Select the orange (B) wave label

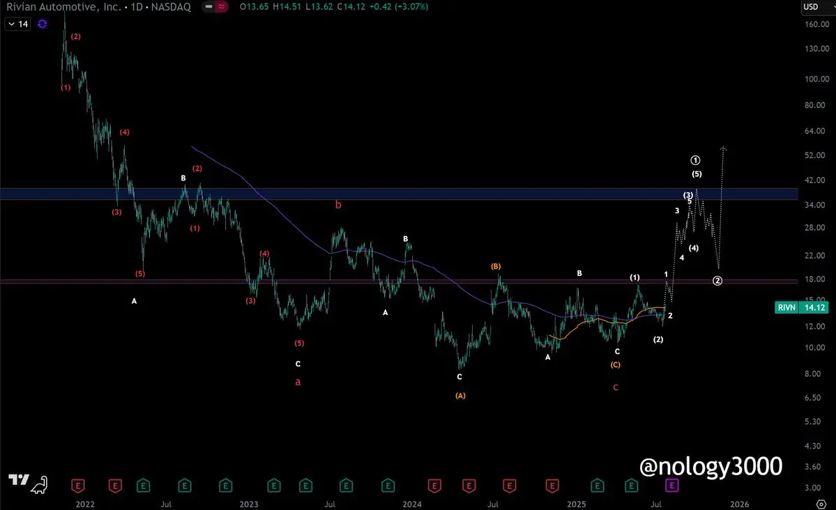pos(496,266)
